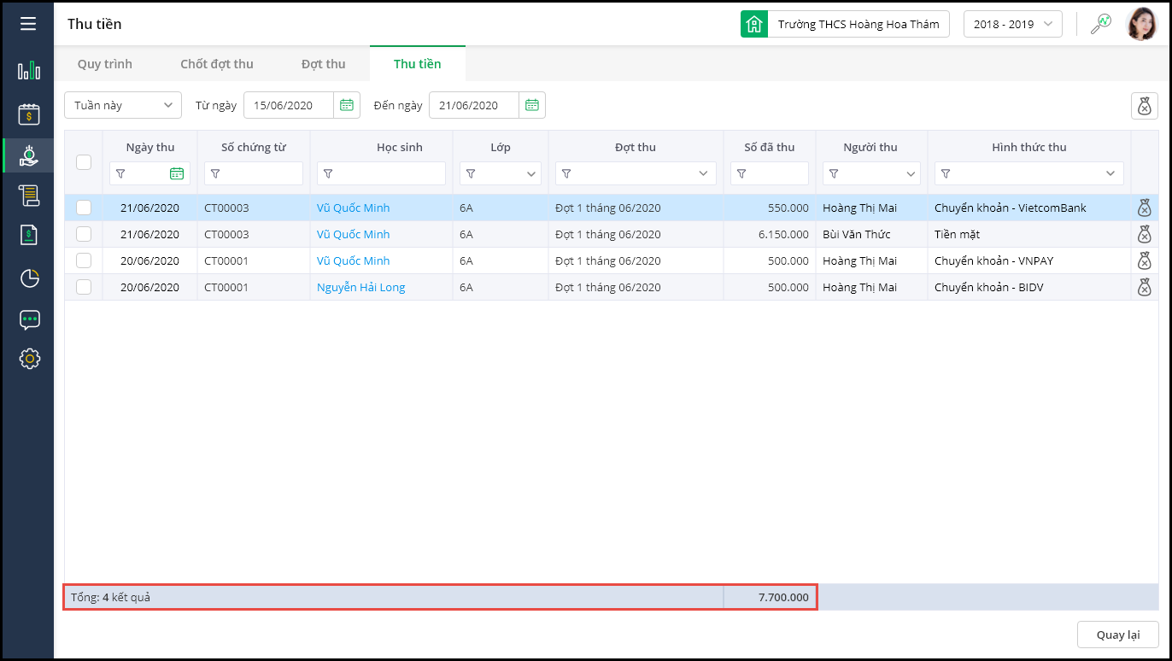
Task: Open the Nguyễn Hải Long student link
Action: [360, 287]
